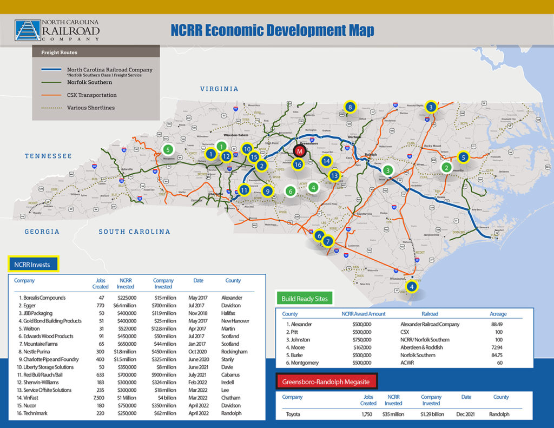Viewport: 554px width, 428px height.
Task: Select green Build Ready marker 2
Action: (446, 167)
